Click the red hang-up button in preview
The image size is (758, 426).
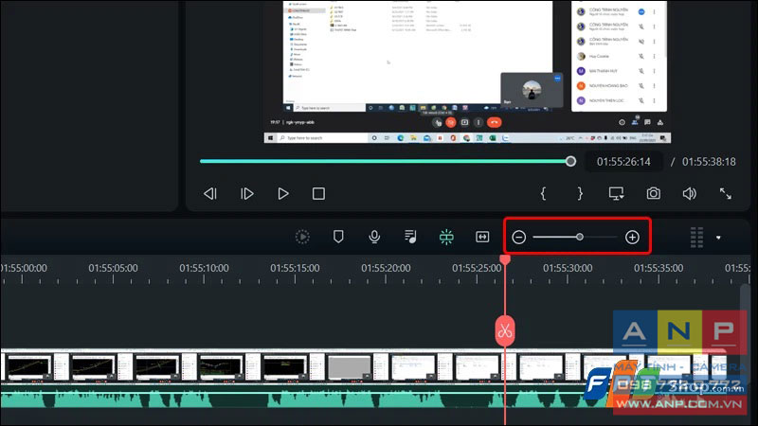pyautogui.click(x=494, y=123)
